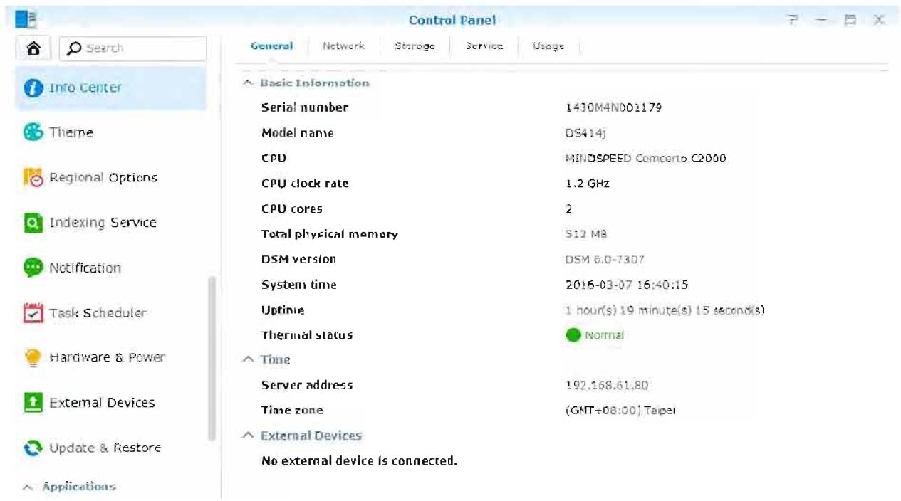
Task: Select the model name value DS414j
Action: [x=585, y=133]
